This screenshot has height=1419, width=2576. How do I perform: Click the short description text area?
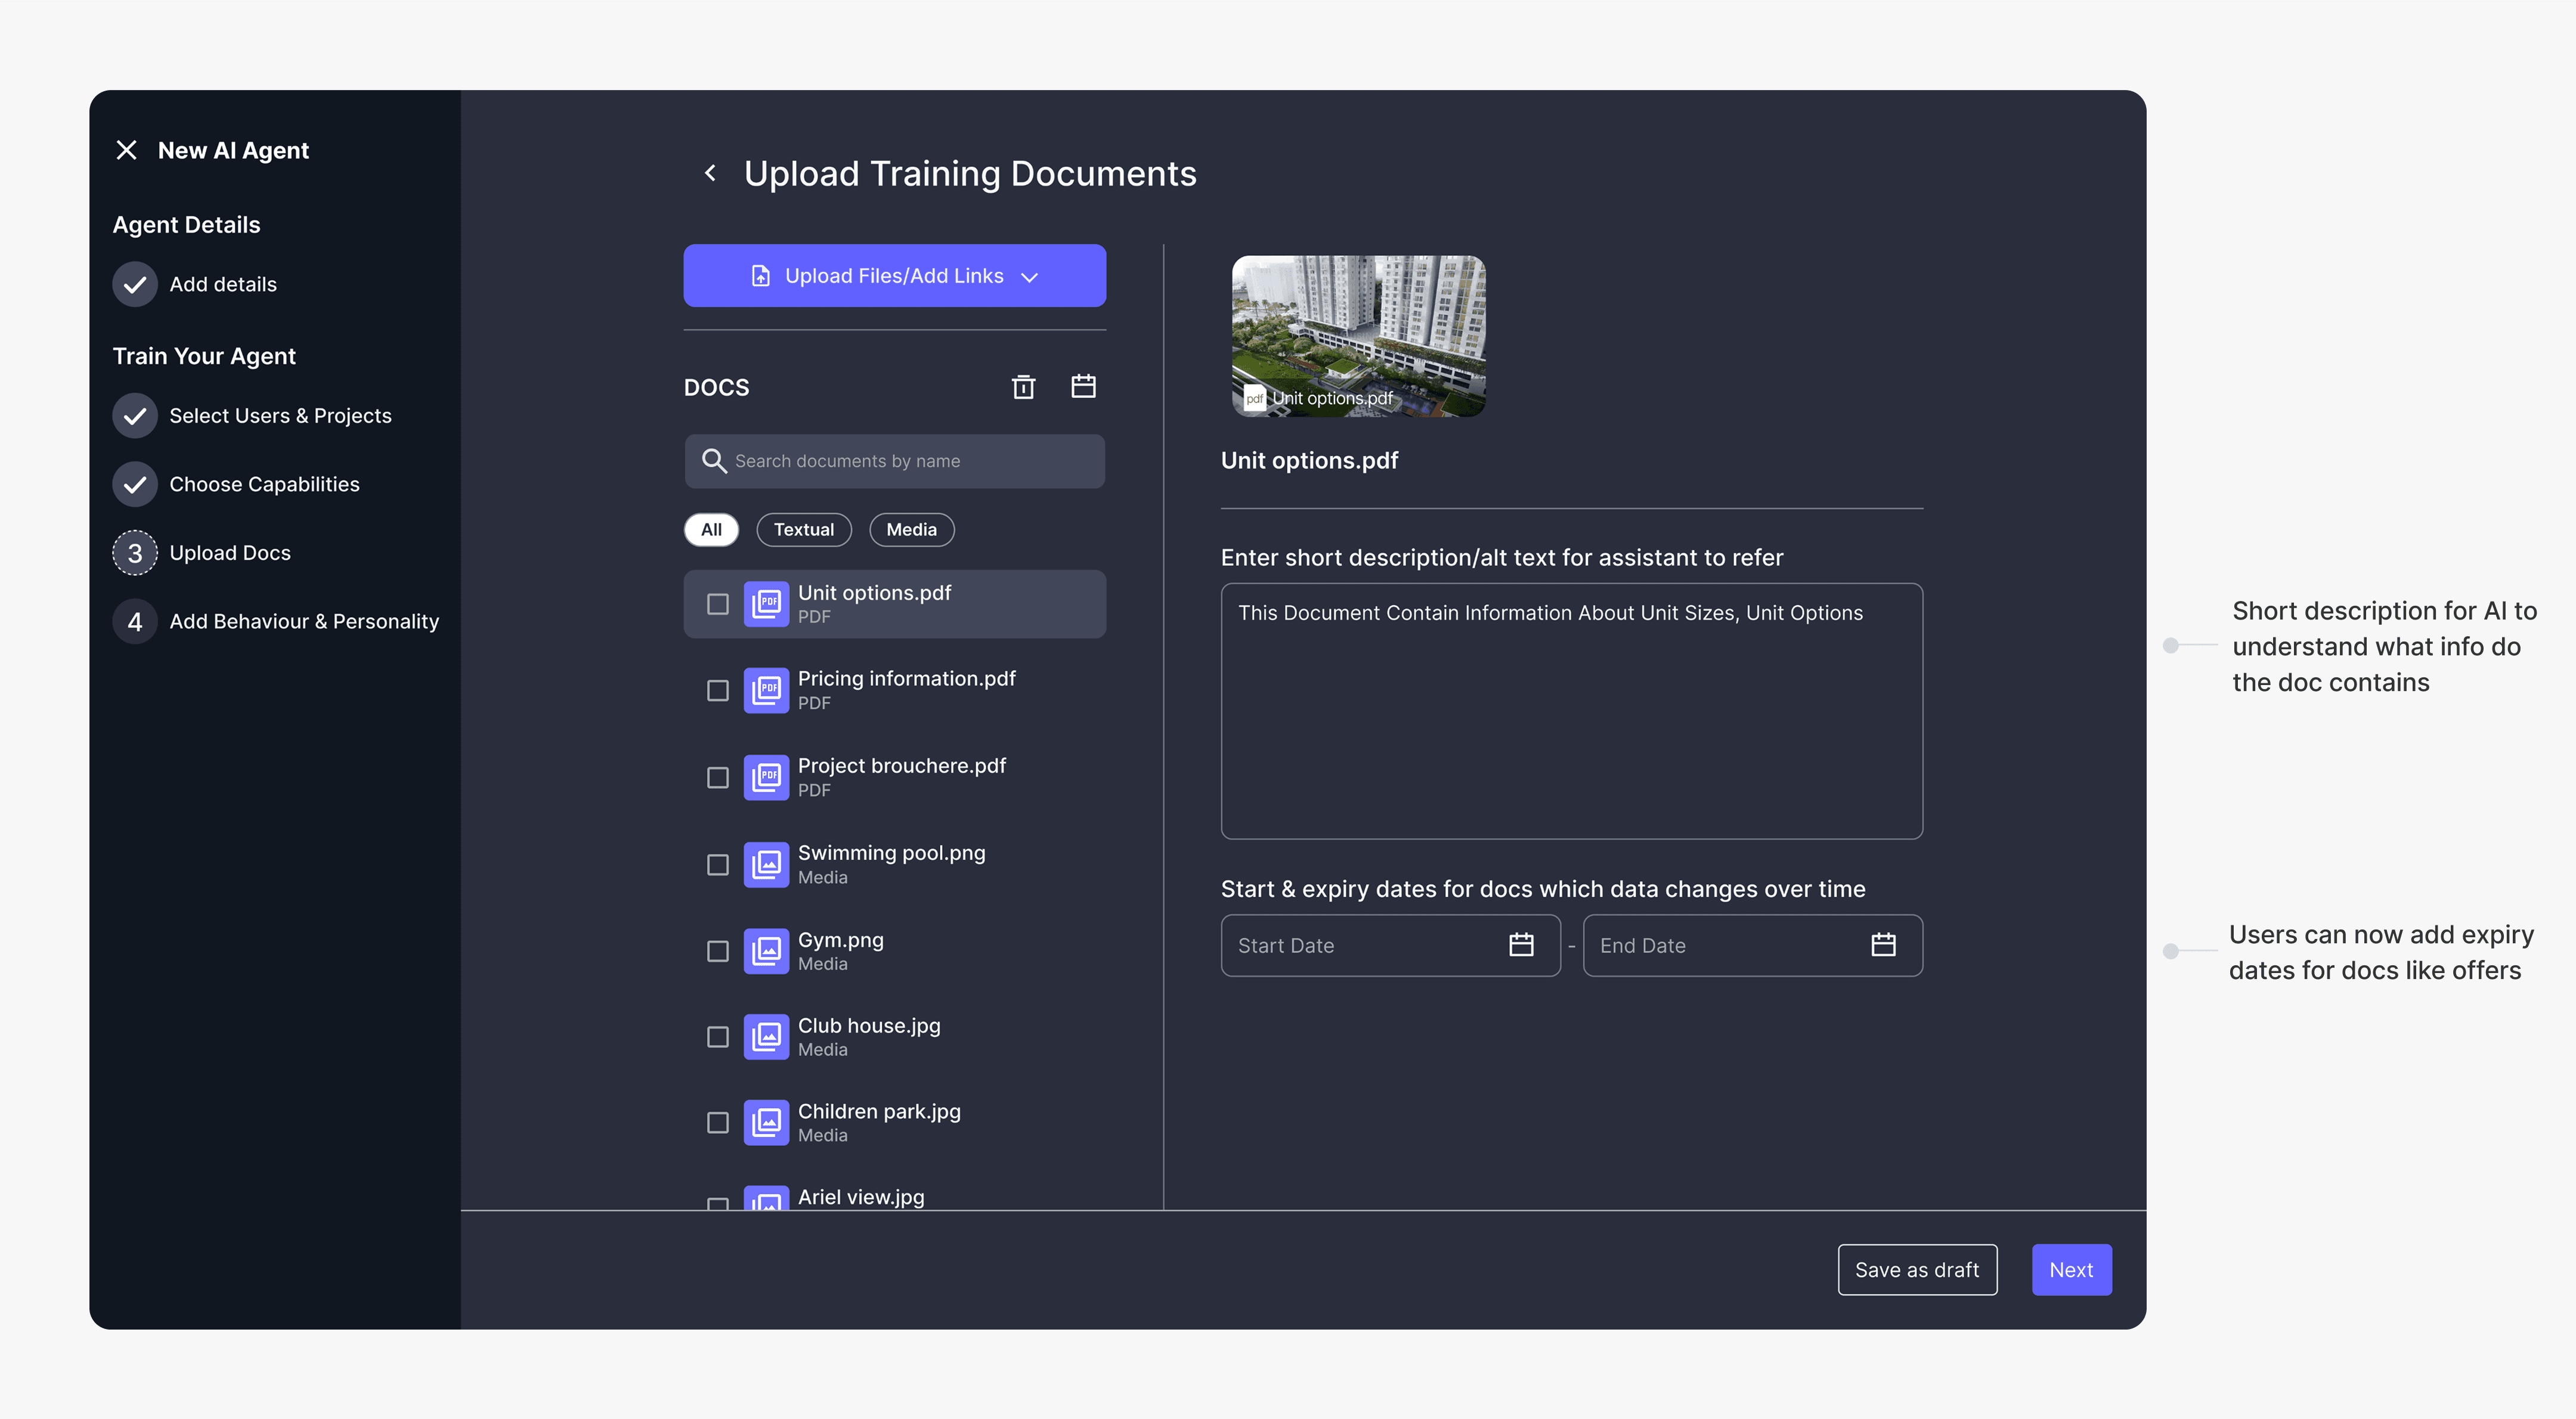tap(1570, 711)
